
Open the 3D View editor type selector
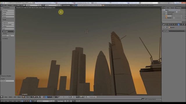tap(2, 97)
